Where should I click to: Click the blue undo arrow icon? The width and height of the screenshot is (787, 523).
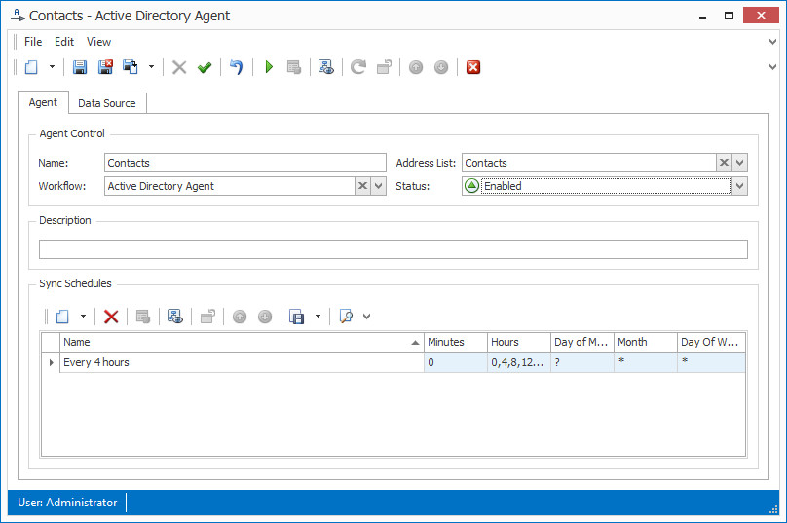pyautogui.click(x=237, y=67)
